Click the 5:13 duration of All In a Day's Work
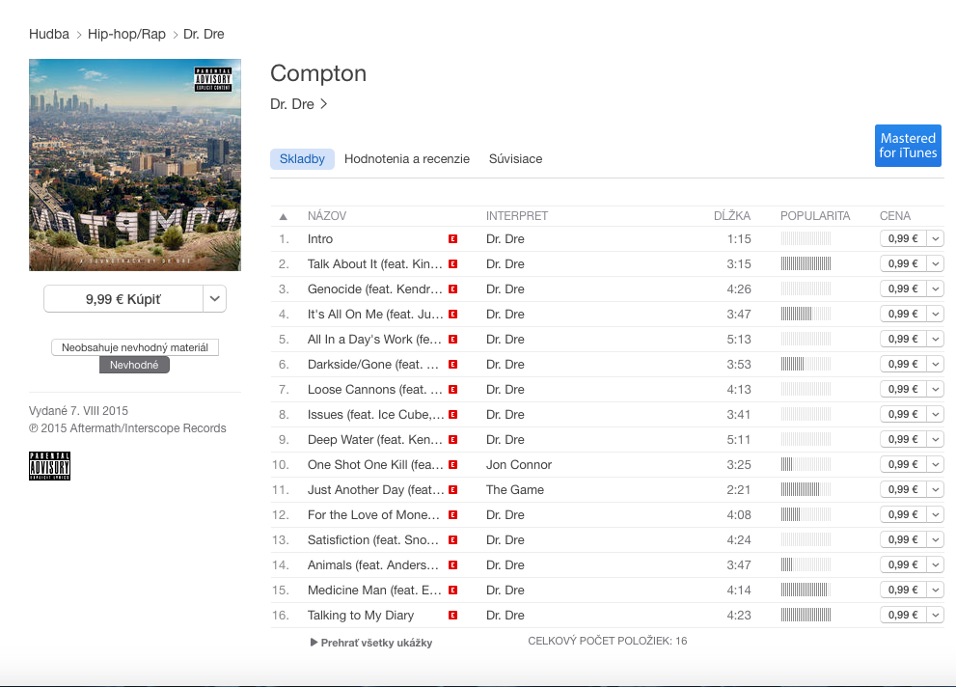 (738, 339)
